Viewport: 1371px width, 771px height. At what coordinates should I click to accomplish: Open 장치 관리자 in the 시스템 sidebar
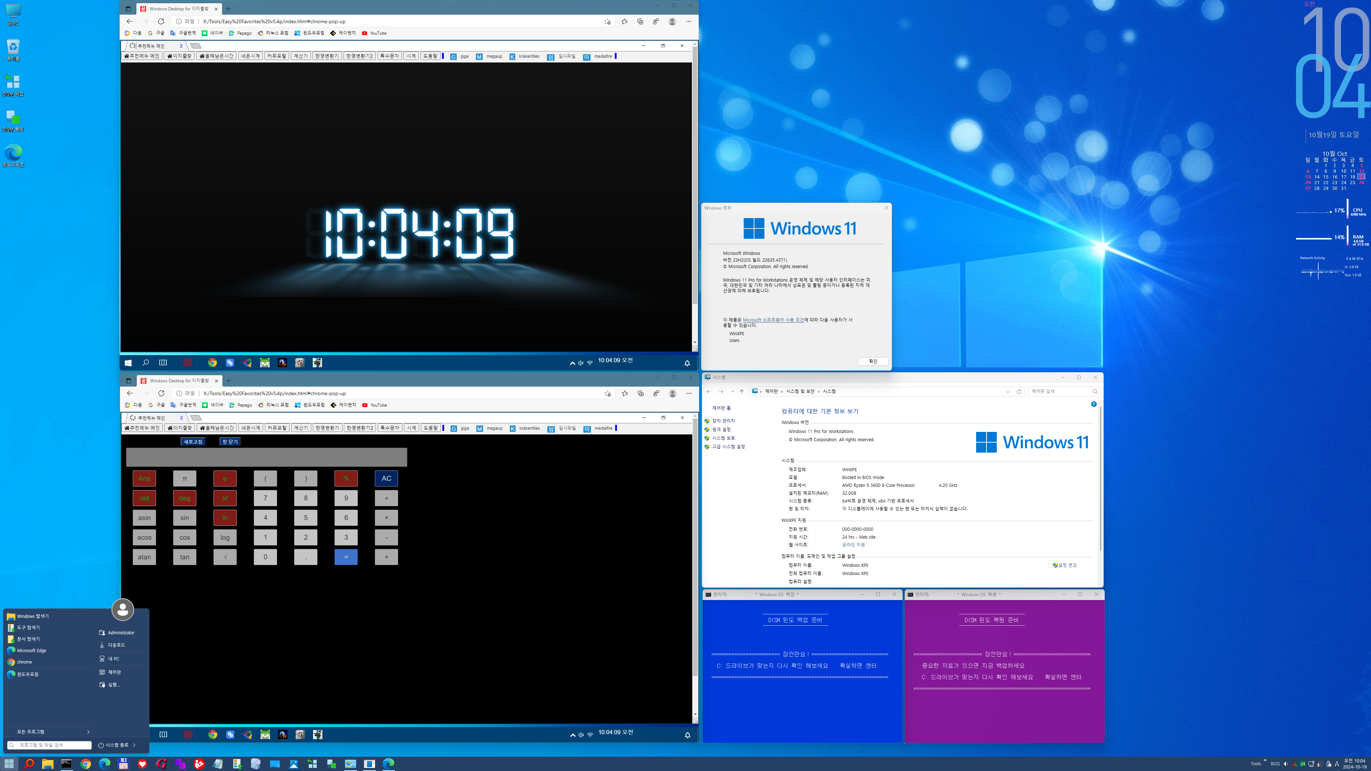click(723, 421)
